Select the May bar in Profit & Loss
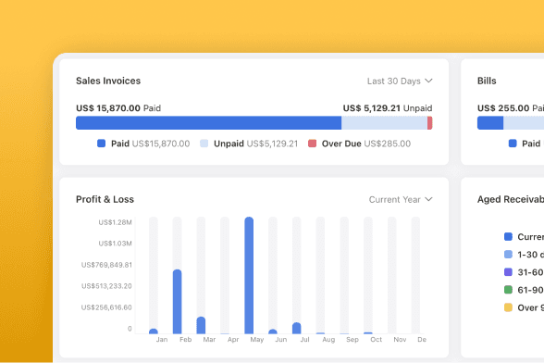 click(249, 275)
